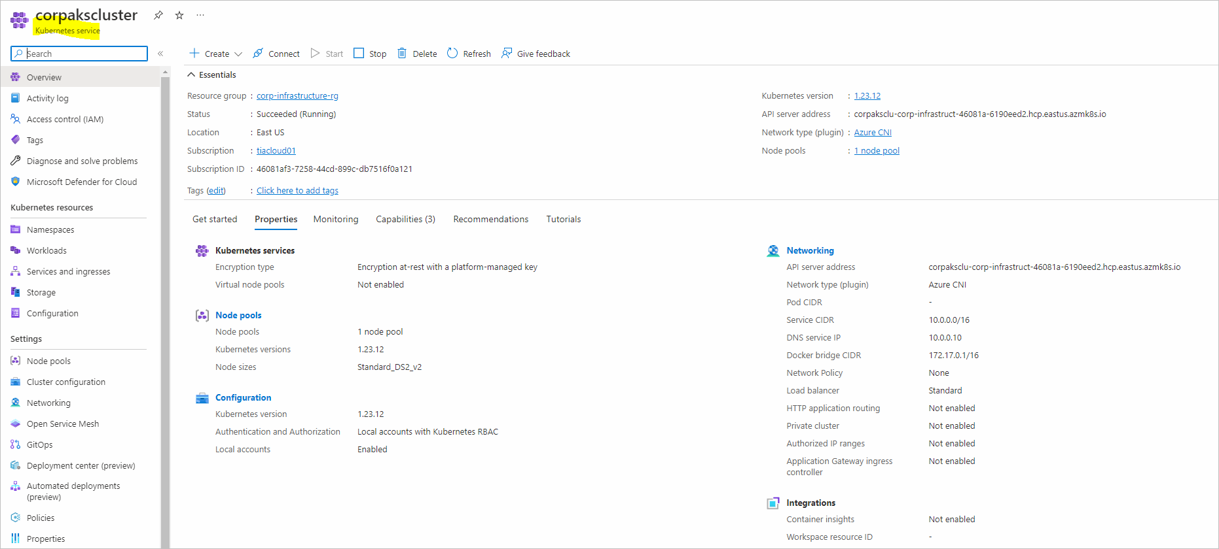1219x549 pixels.
Task: Switch to the Monitoring tab
Action: tap(336, 219)
